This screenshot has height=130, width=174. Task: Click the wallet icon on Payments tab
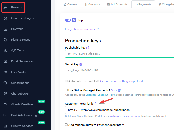click(x=136, y=4)
